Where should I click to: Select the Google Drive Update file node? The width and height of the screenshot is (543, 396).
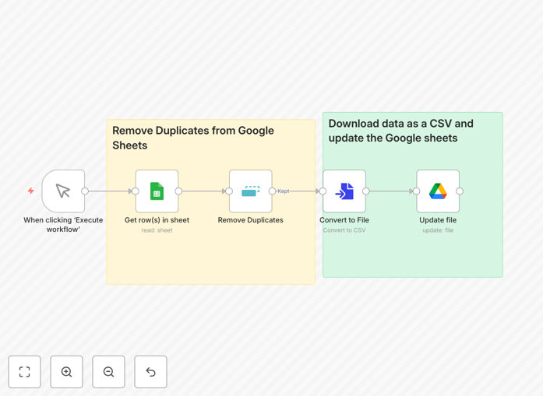tap(438, 191)
